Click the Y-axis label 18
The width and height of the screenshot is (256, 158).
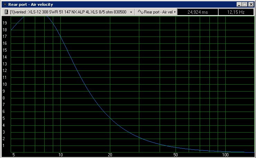click(4, 30)
